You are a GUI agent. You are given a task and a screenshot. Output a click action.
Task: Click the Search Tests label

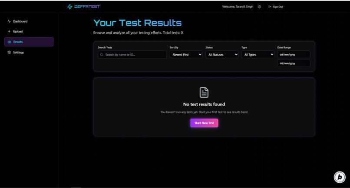click(105, 48)
